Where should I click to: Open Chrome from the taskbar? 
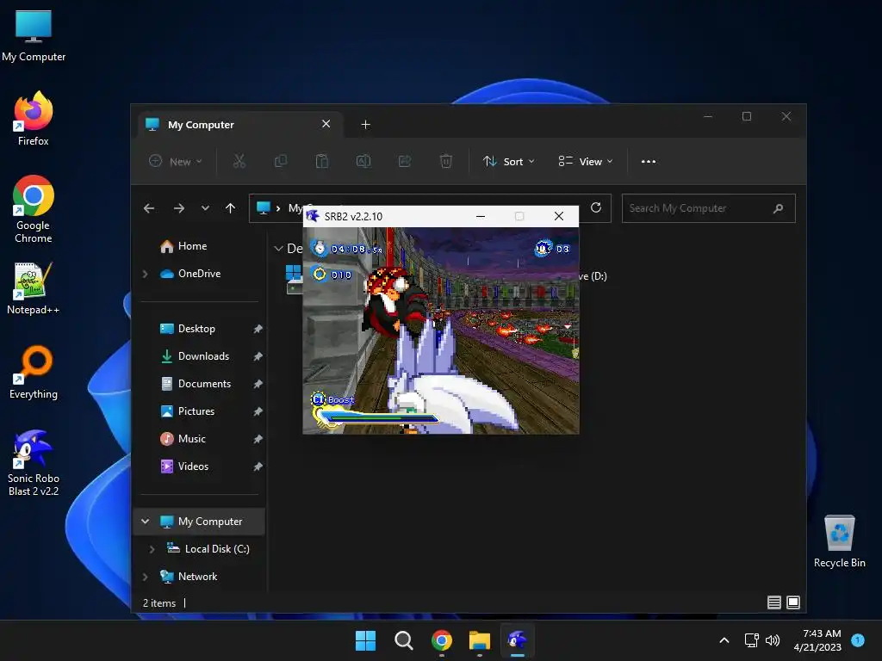click(442, 640)
